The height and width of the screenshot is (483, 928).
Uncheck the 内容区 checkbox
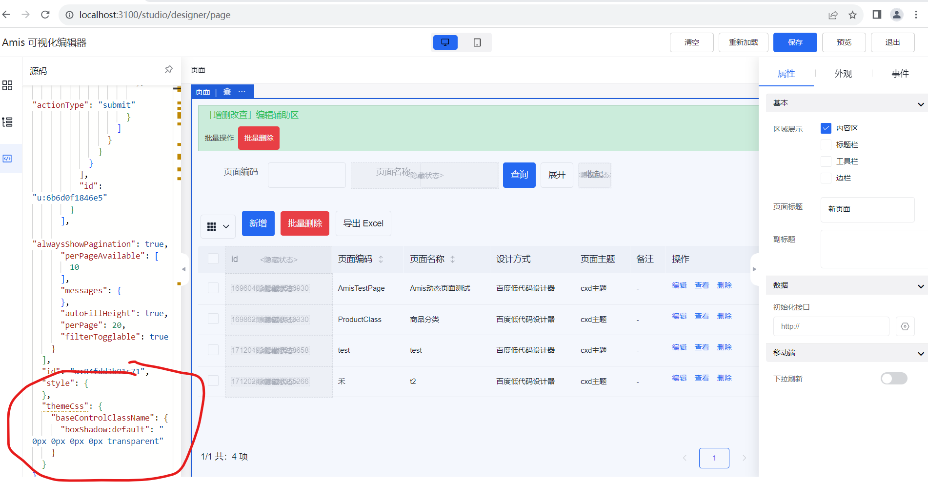[x=826, y=128]
